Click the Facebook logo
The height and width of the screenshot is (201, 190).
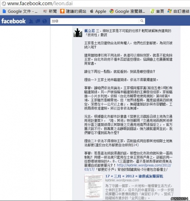(x=13, y=21)
